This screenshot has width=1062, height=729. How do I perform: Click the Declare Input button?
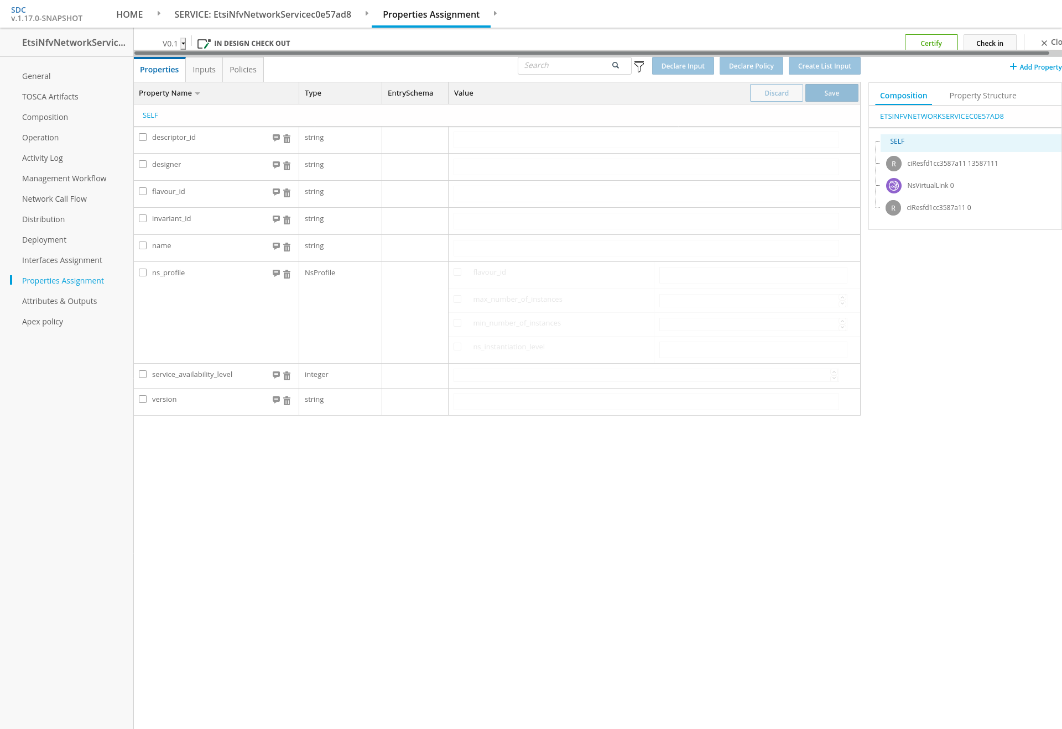tap(683, 66)
